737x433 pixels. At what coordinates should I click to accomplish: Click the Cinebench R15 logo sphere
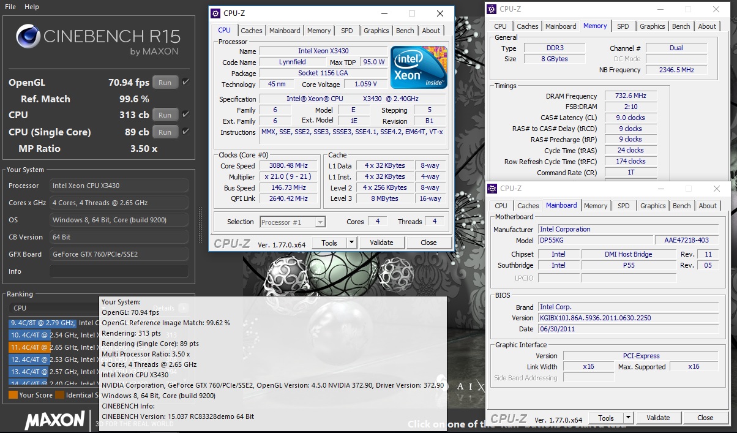(x=28, y=38)
